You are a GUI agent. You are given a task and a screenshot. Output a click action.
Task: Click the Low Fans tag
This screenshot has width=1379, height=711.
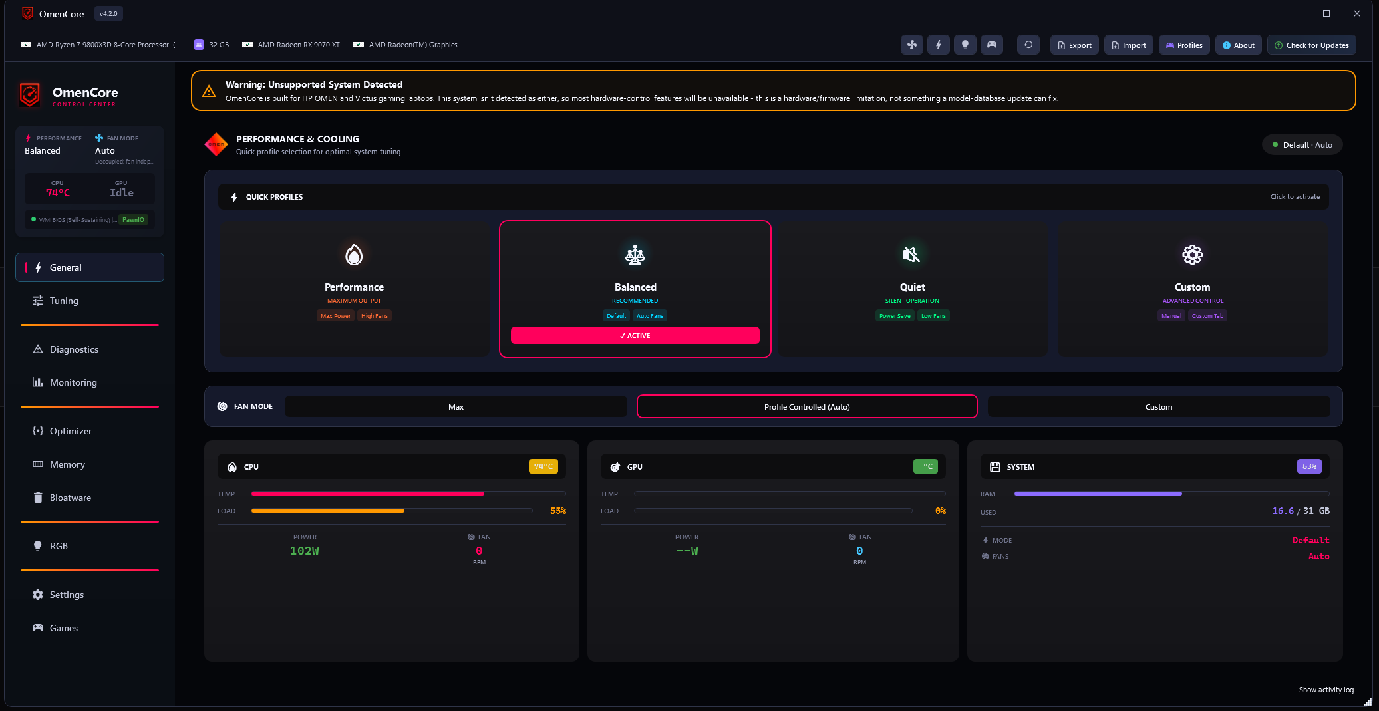(933, 316)
